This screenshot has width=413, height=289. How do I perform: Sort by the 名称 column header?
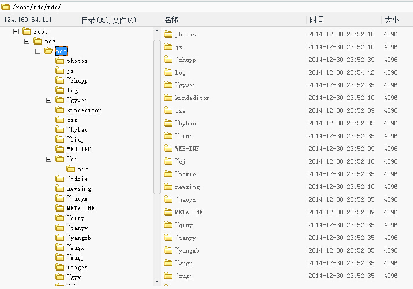[171, 20]
